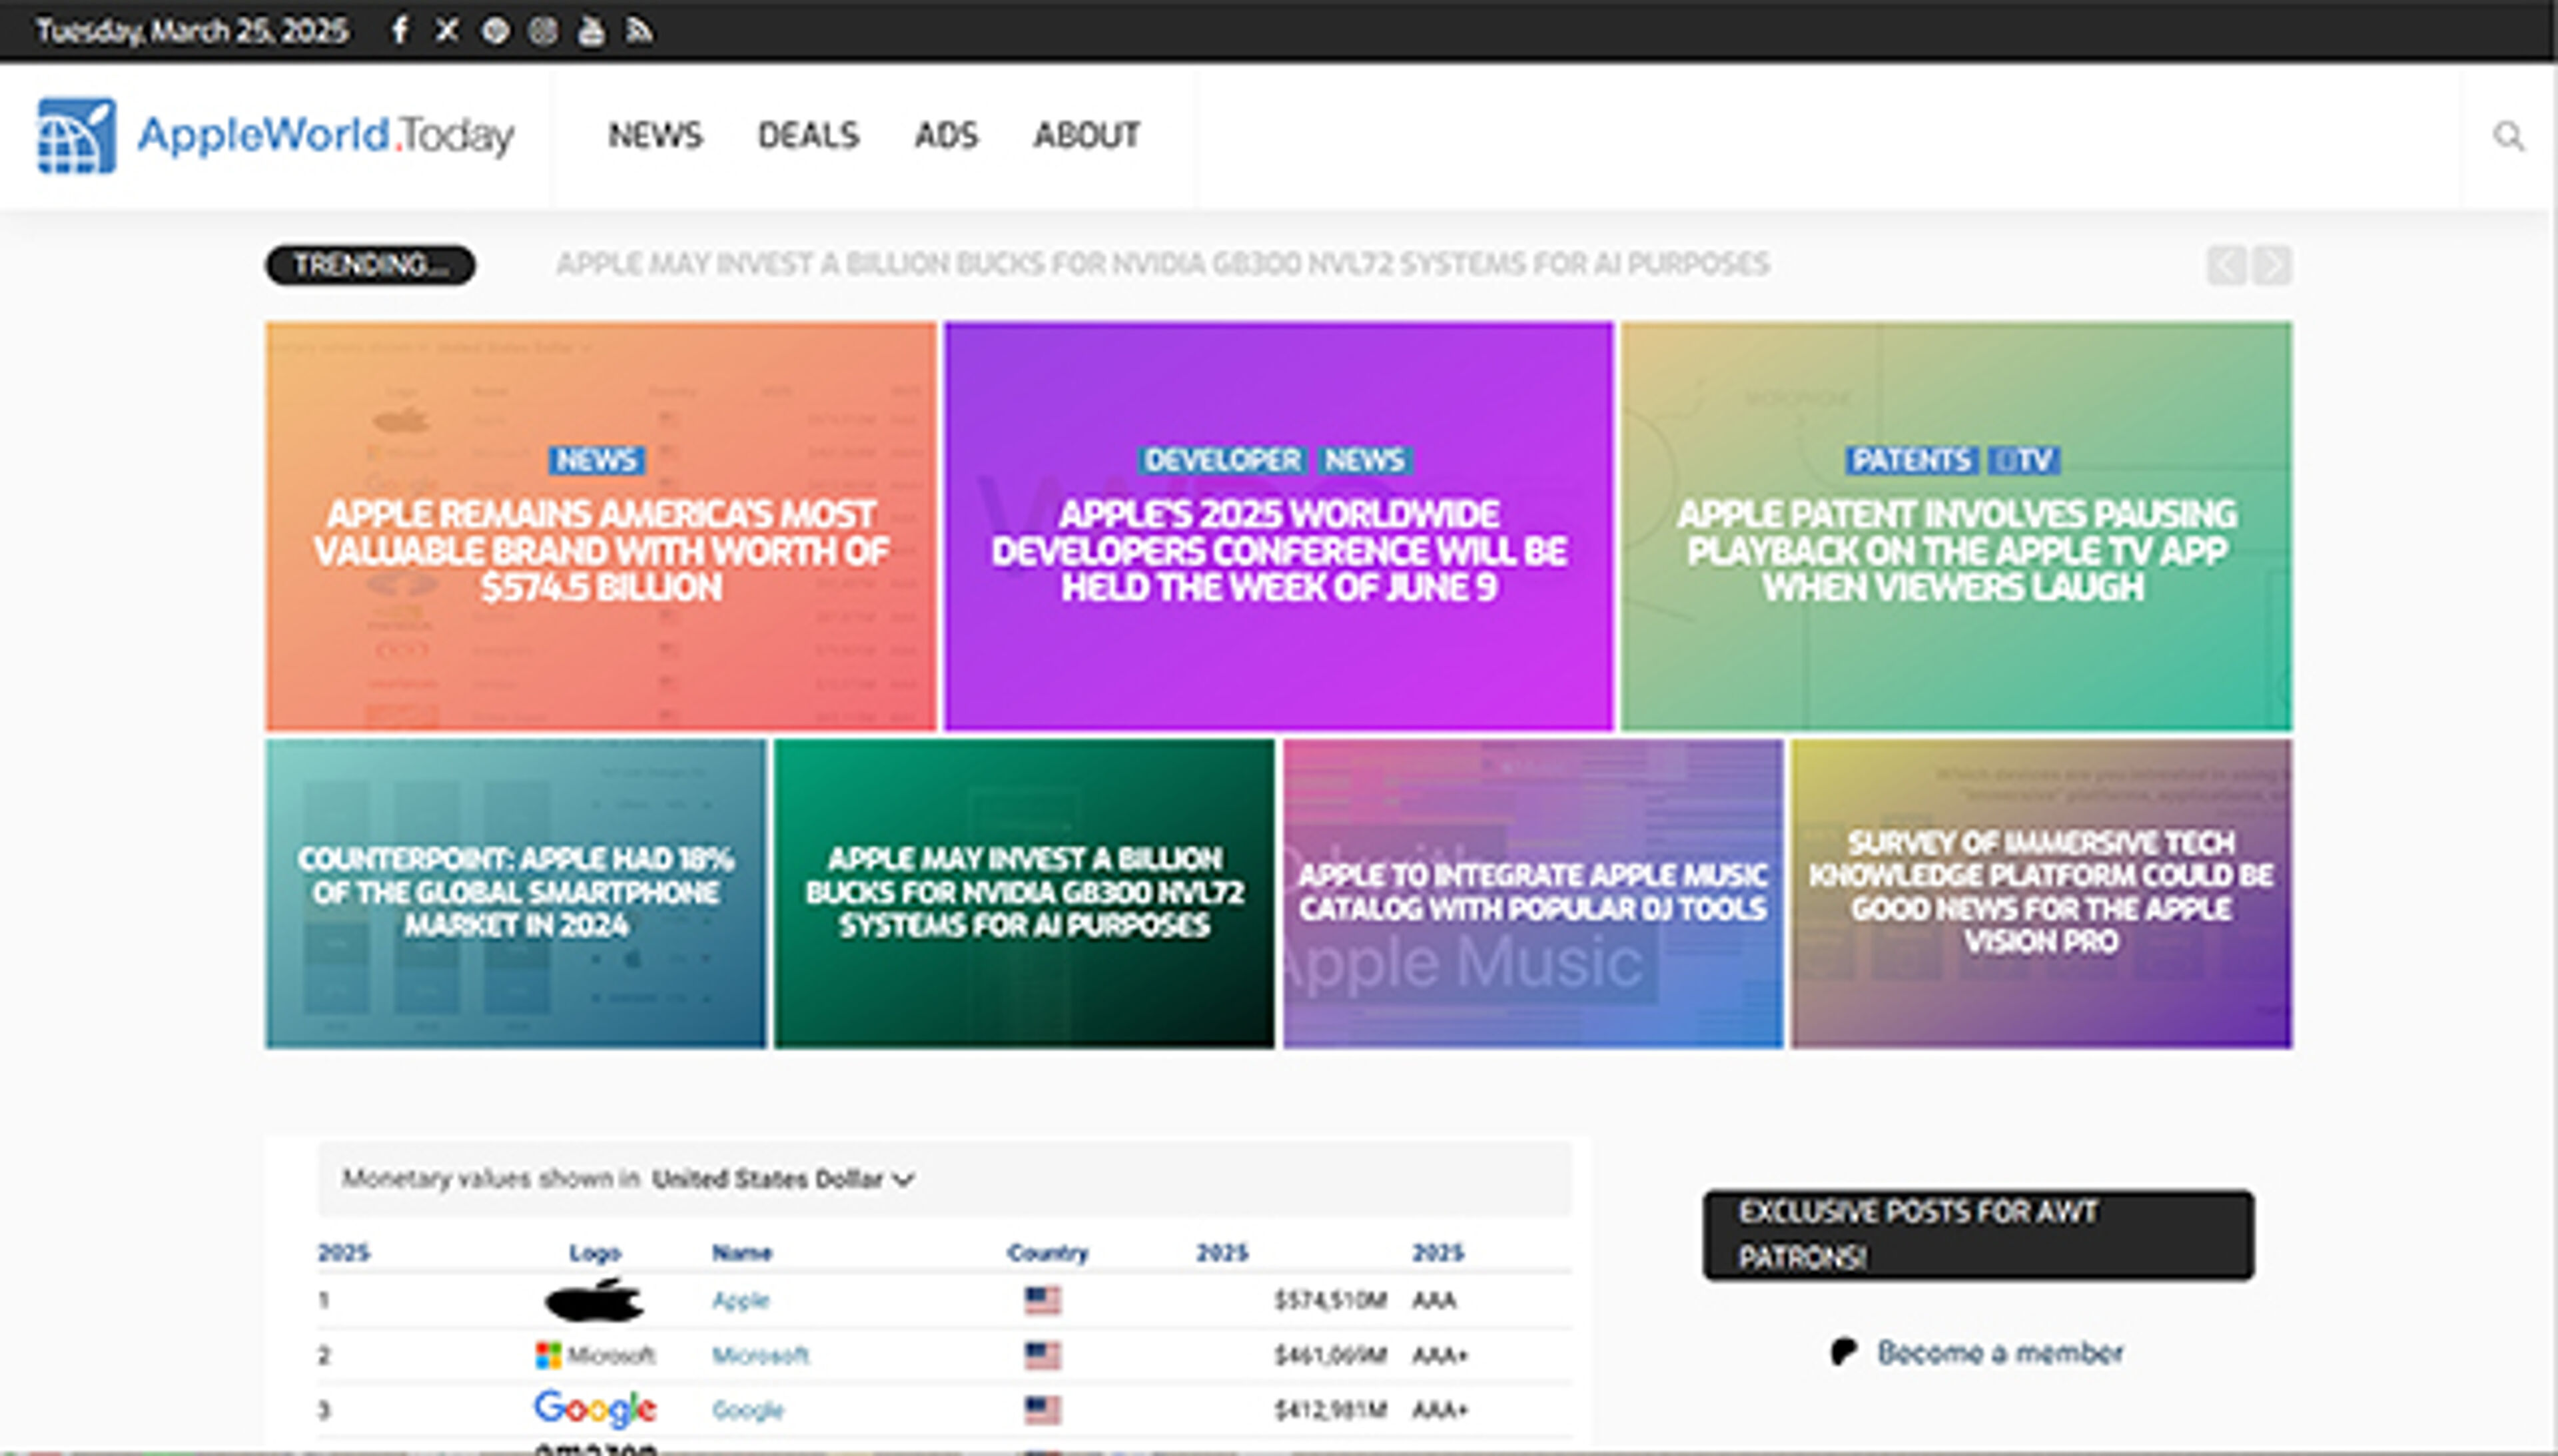The width and height of the screenshot is (2558, 1456).
Task: Click the YouTube icon in top bar
Action: [591, 31]
